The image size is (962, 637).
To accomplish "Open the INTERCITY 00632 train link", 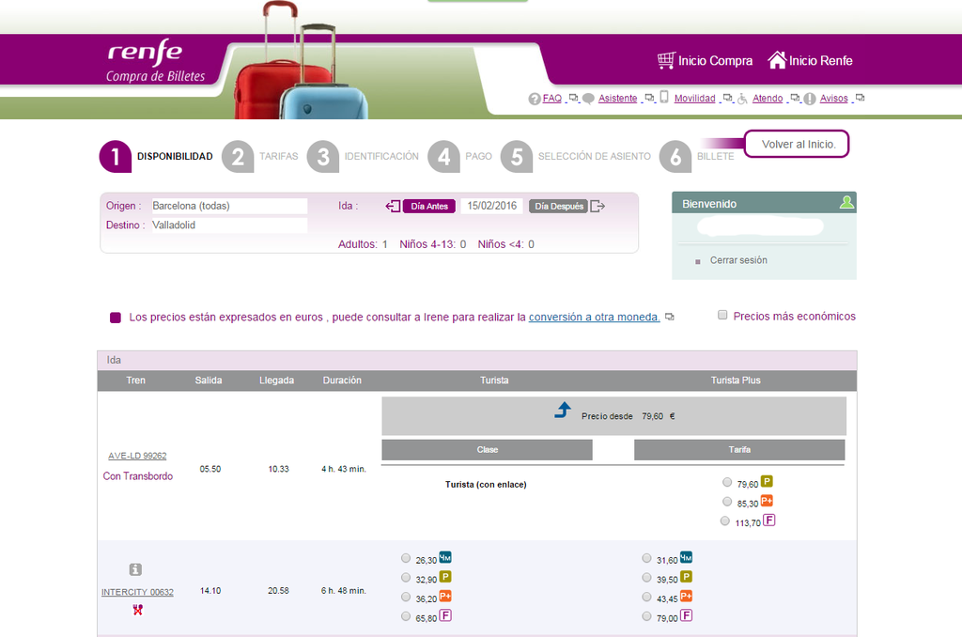I will 137,592.
